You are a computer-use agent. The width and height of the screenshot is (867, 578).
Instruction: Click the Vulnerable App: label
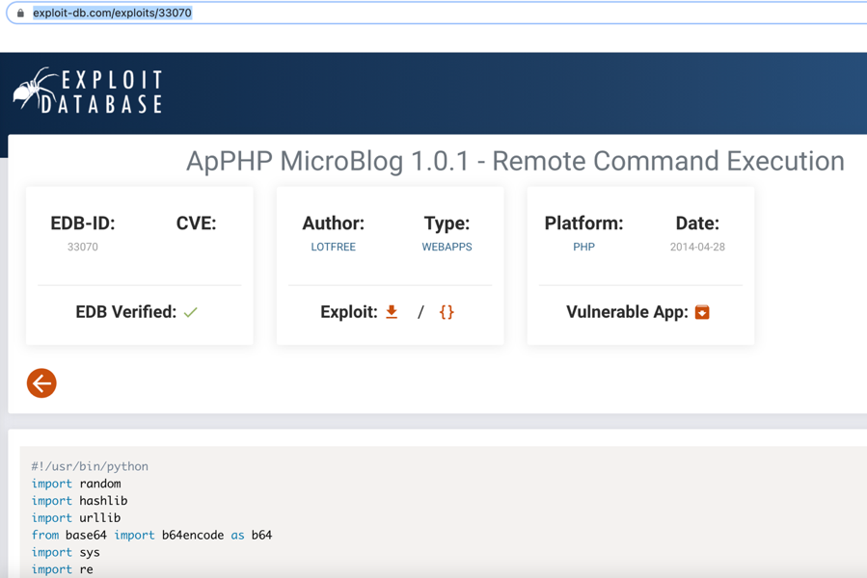pyautogui.click(x=627, y=312)
